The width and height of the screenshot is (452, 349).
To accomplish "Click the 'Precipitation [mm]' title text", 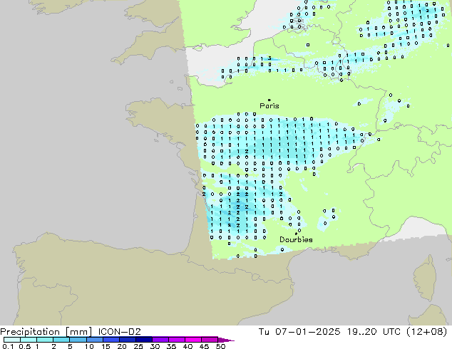I will tap(46, 332).
